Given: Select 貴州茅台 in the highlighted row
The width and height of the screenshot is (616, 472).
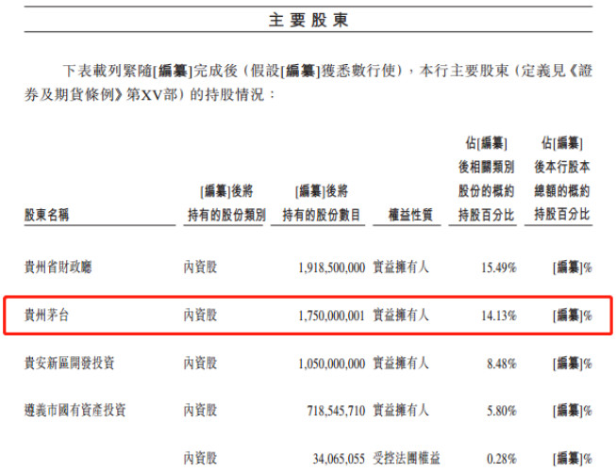Looking at the screenshot, I should 46,316.
